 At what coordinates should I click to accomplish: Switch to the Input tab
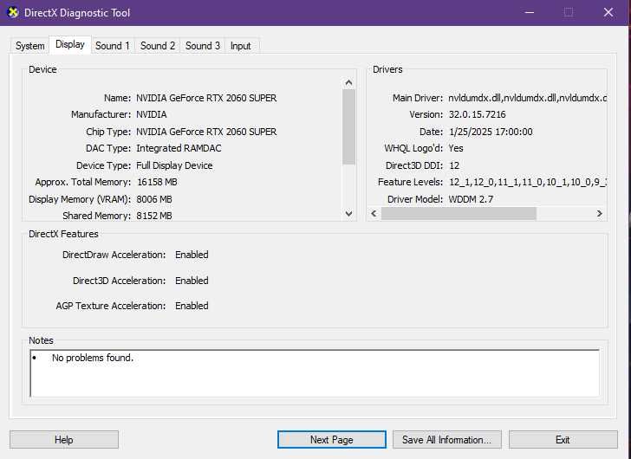[x=241, y=46]
